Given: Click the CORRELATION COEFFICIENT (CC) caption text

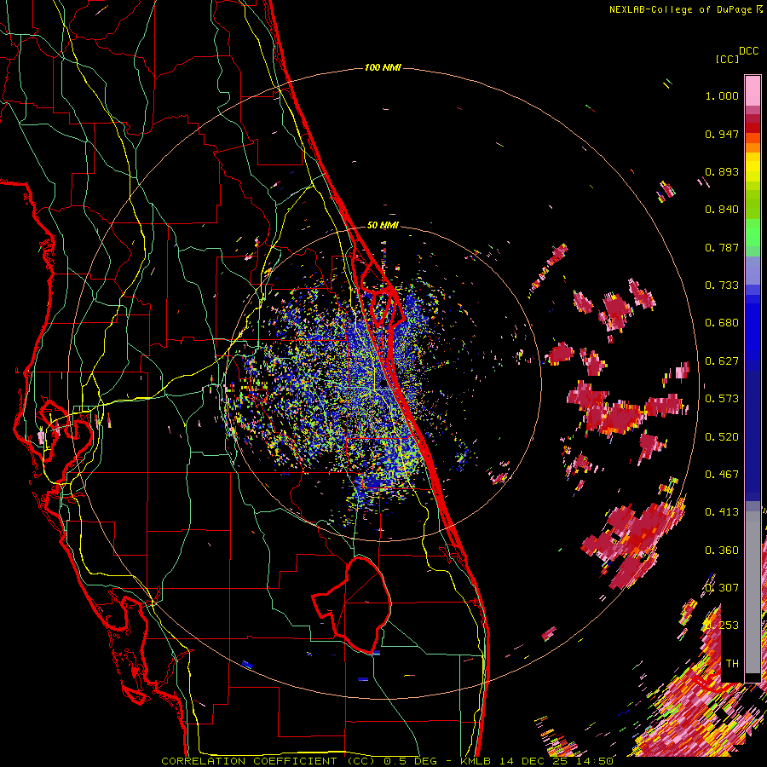Looking at the screenshot, I should (268, 761).
